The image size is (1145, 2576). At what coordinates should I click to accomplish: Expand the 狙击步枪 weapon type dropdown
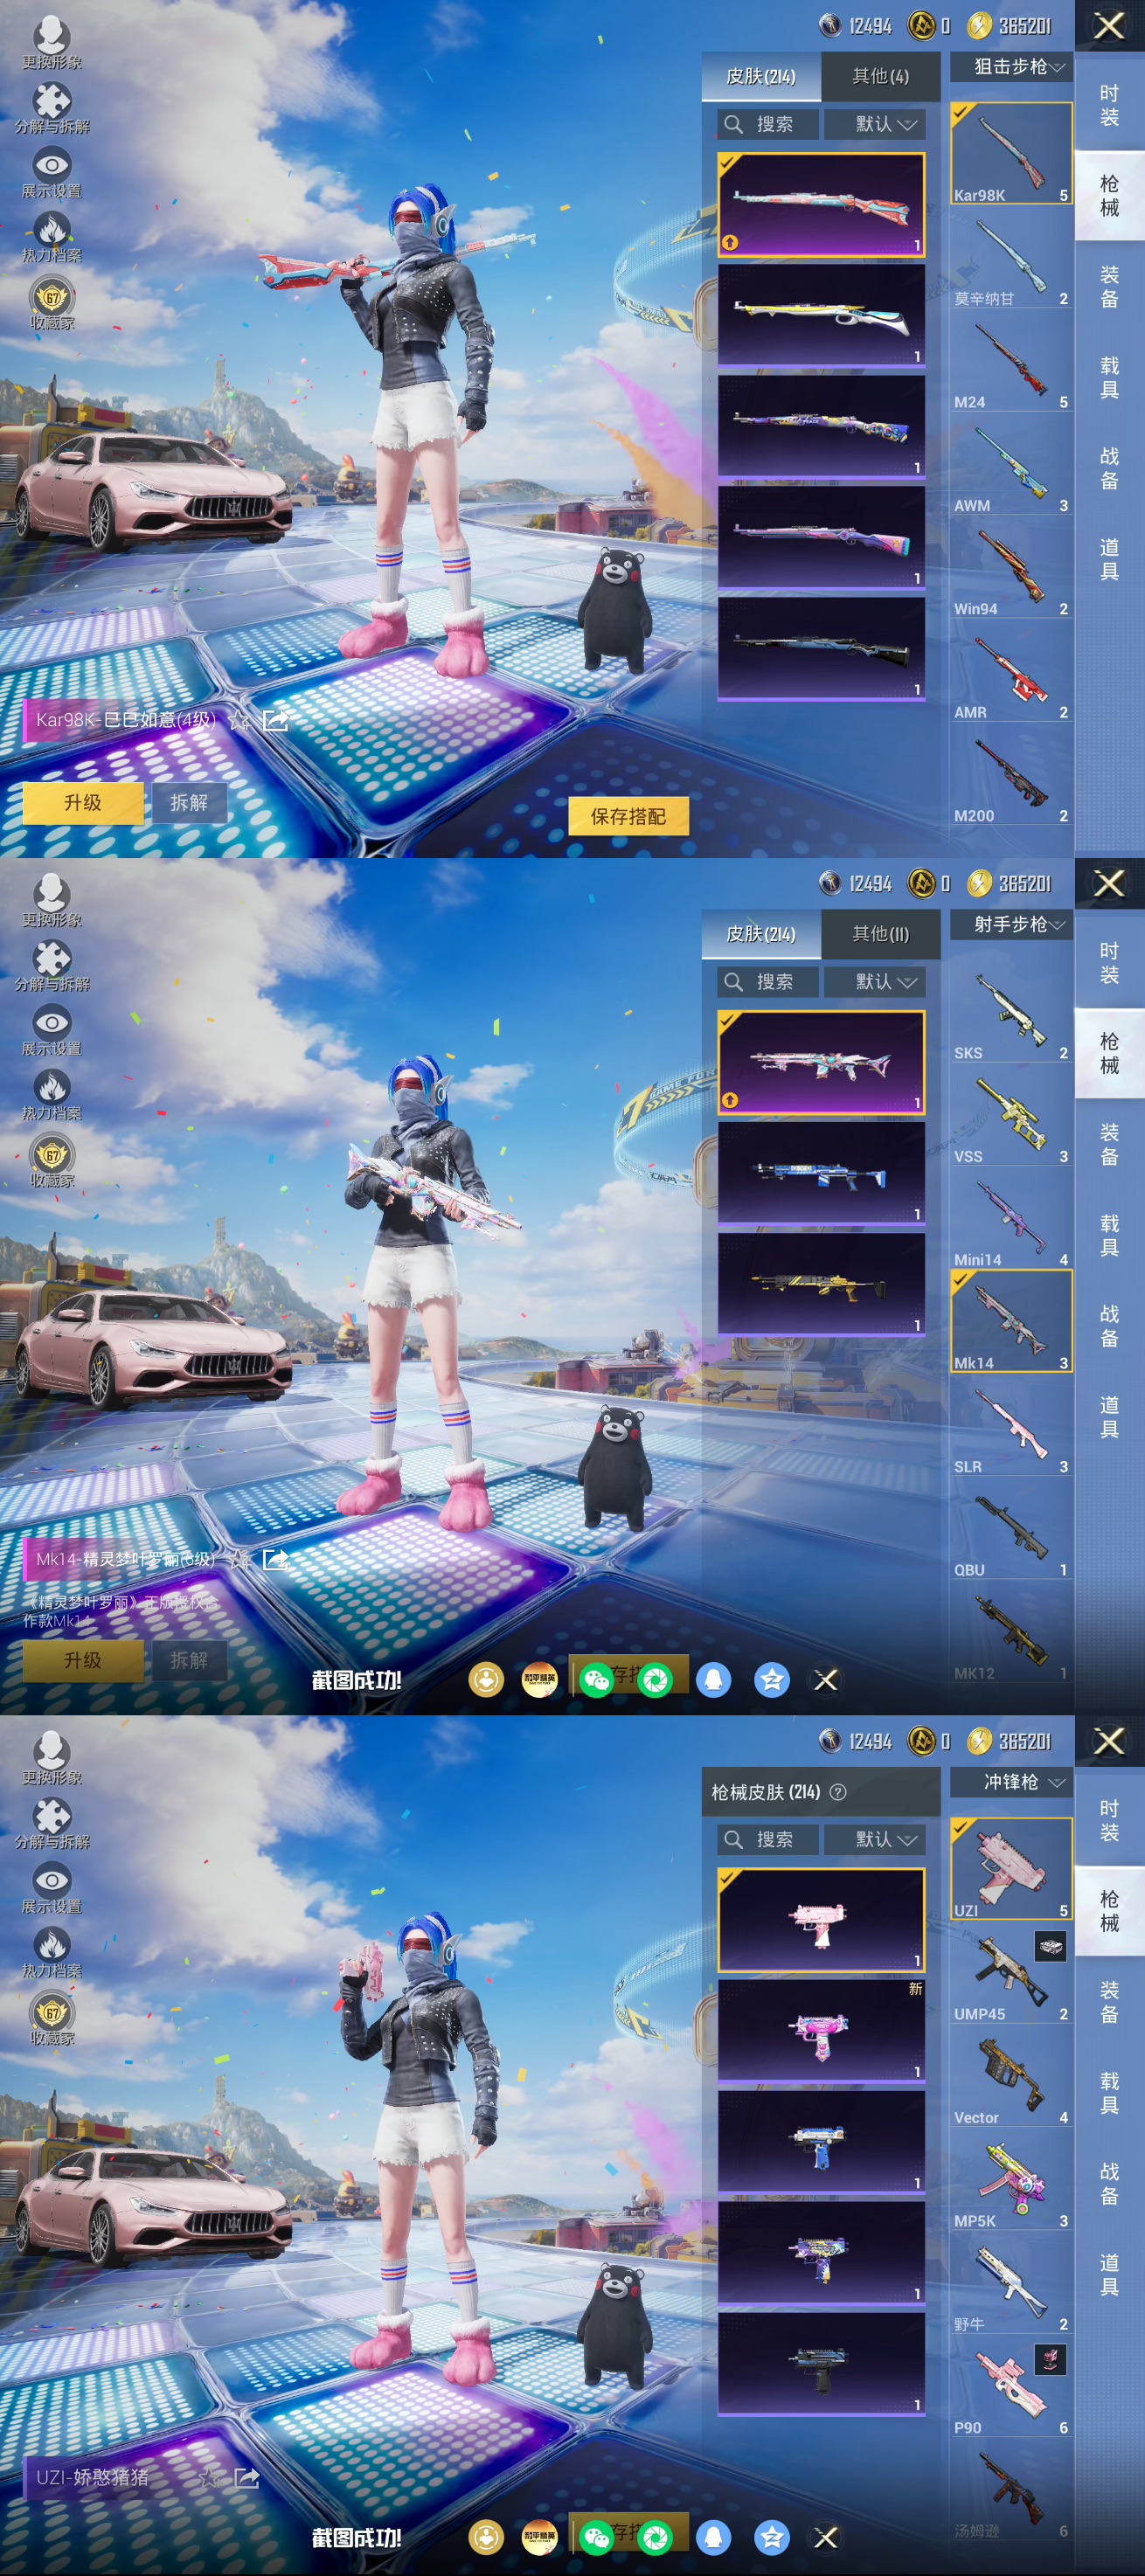tap(1011, 66)
